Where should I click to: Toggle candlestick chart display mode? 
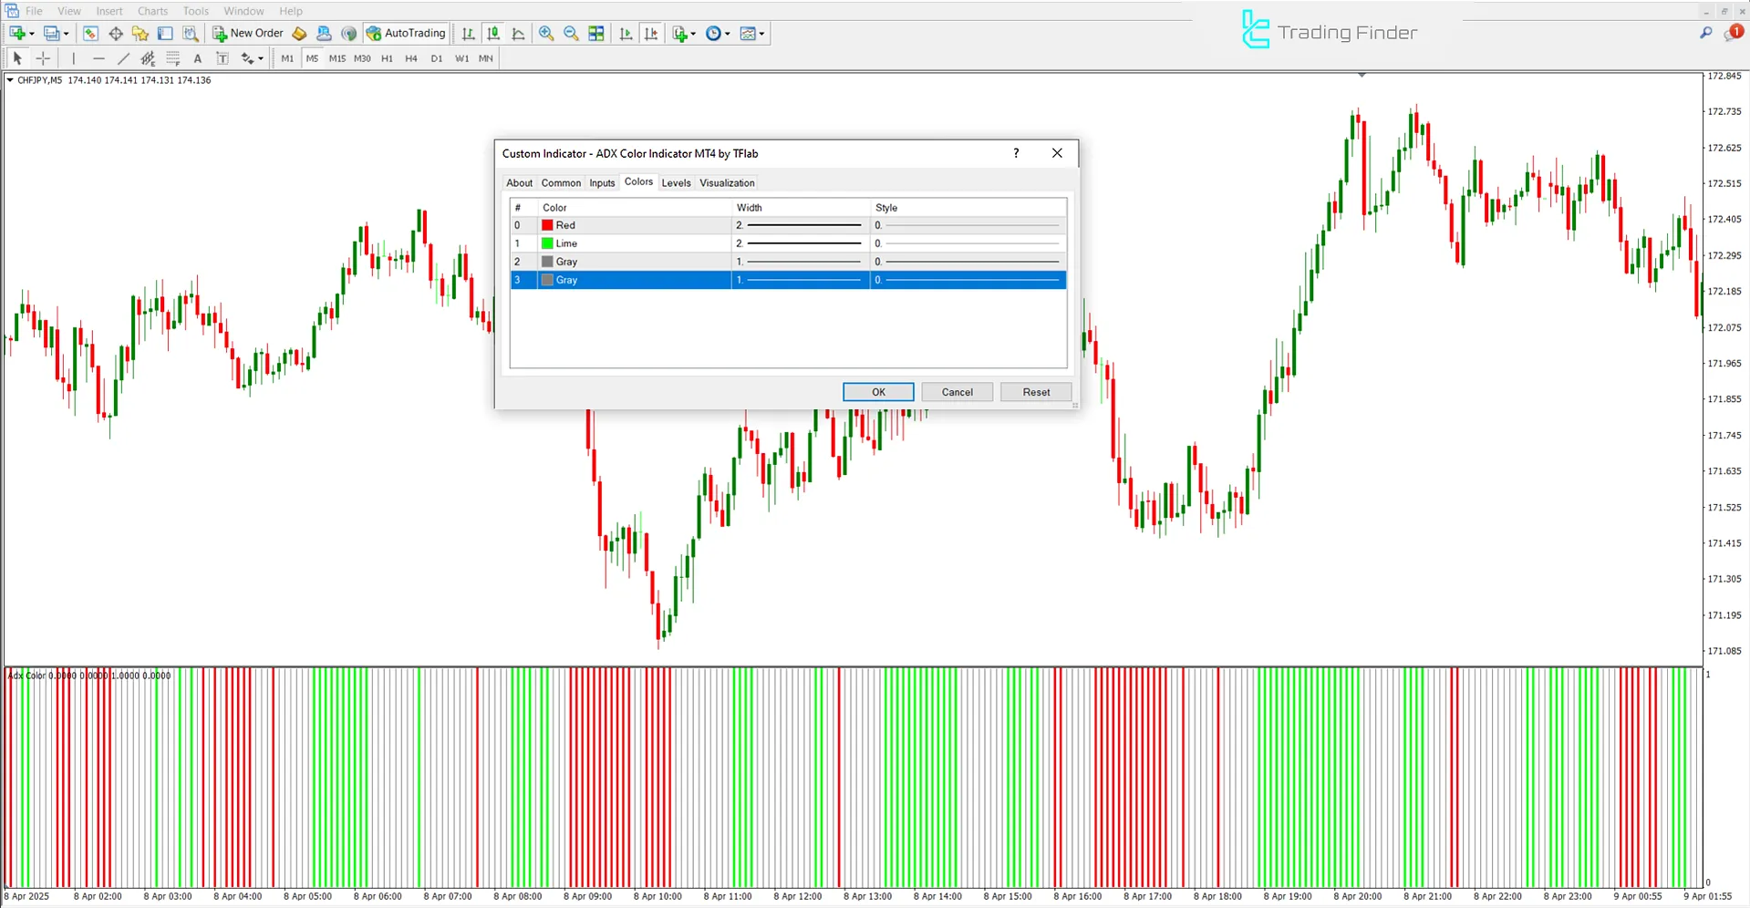click(492, 34)
